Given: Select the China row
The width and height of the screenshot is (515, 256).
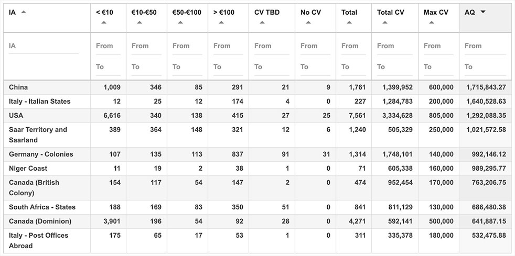Looking at the screenshot, I should [257, 87].
